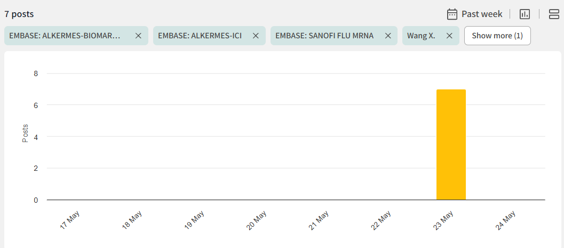This screenshot has height=248, width=564.
Task: Remove the EMBASE: ALKERMES-ICI filter with X
Action: pyautogui.click(x=256, y=36)
